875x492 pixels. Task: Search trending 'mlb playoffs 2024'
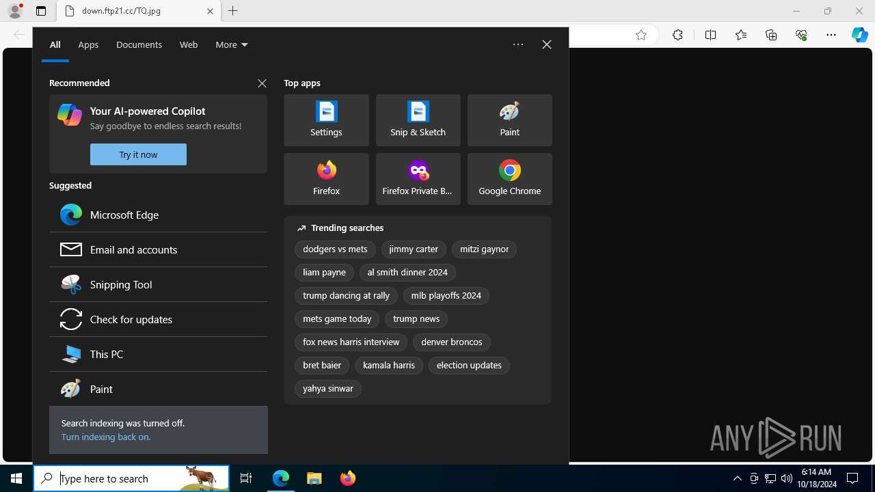(x=446, y=296)
